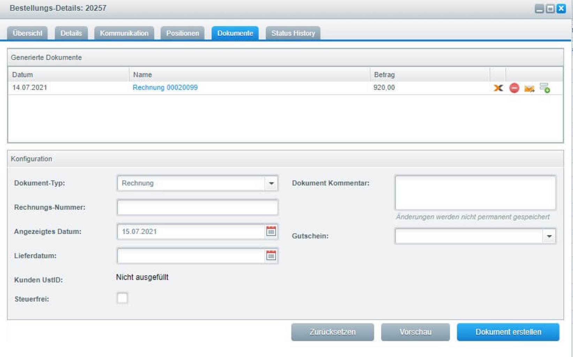Expand the Dokument-Typ dropdown
This screenshot has height=357, width=573.
[271, 183]
